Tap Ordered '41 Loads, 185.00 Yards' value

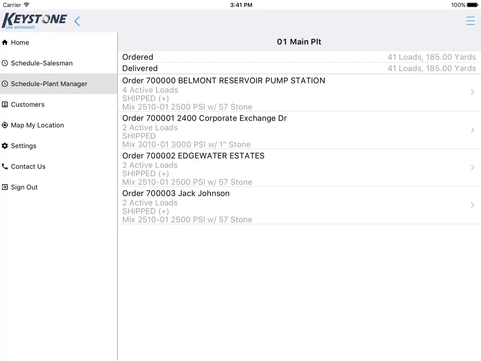tap(431, 57)
